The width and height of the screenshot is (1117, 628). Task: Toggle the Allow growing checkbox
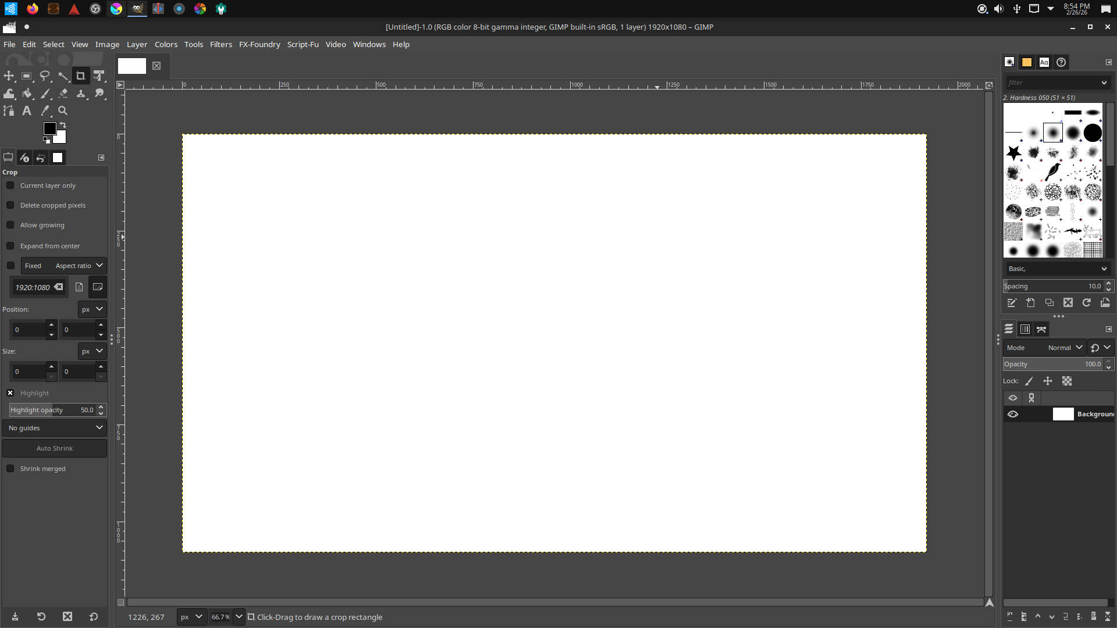(x=10, y=225)
